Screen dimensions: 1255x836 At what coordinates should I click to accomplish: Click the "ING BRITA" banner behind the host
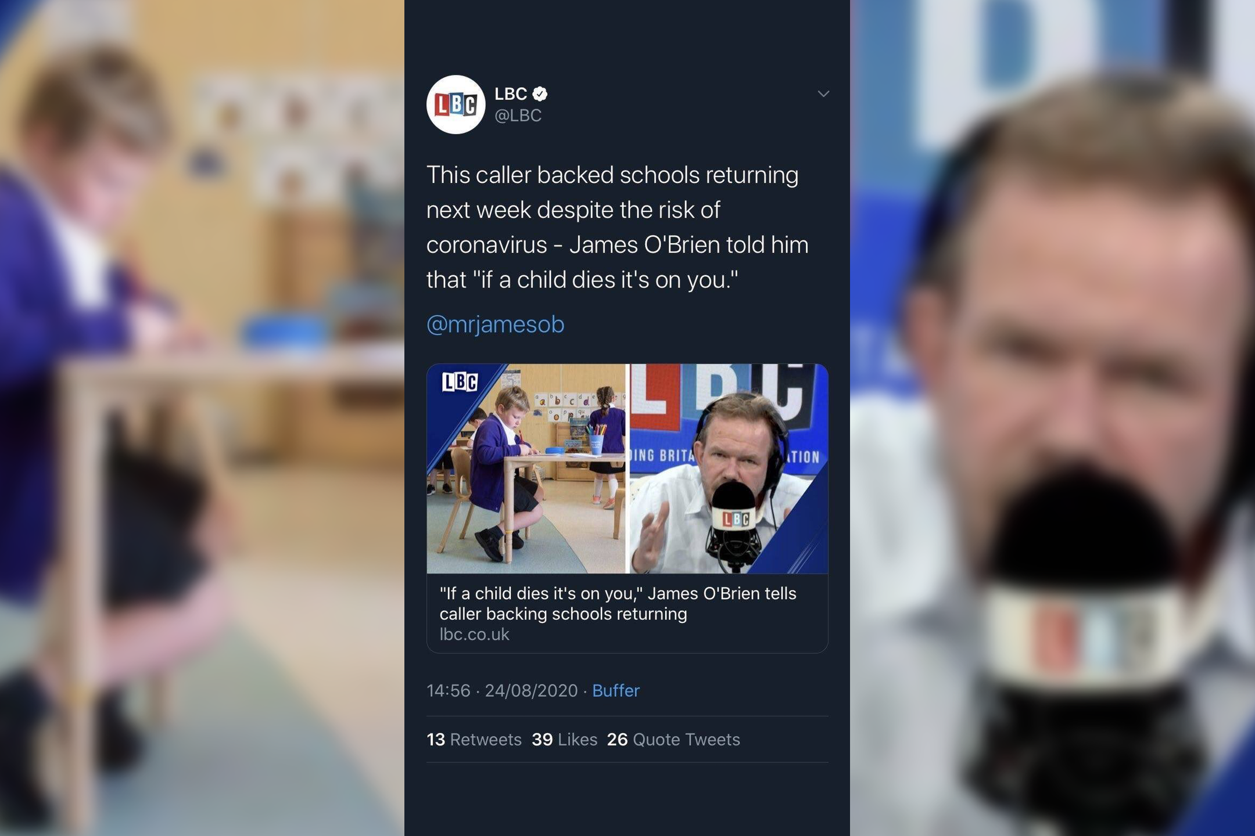point(662,455)
